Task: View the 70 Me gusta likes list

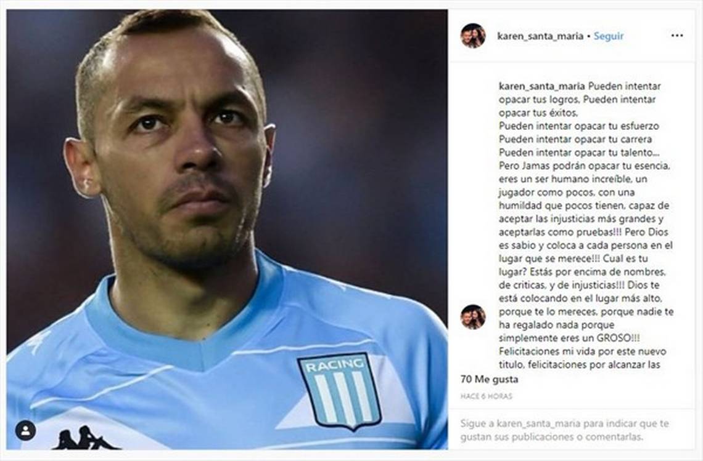Action: coord(489,380)
